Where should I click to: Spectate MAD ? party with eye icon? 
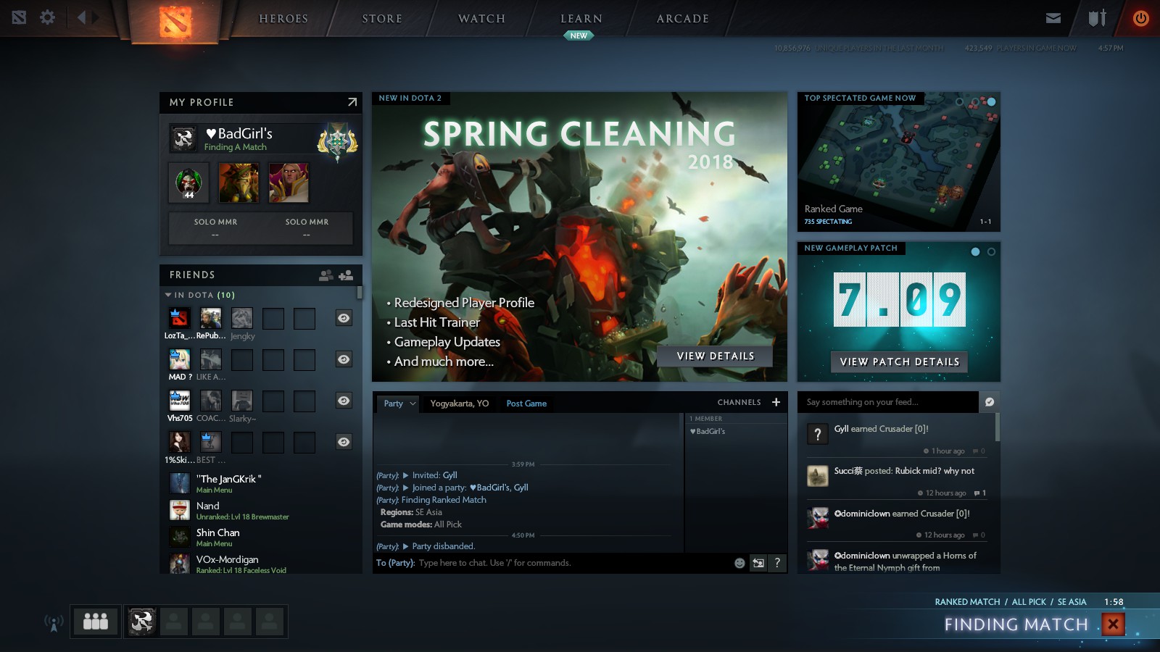click(344, 359)
